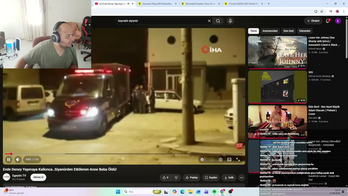The height and width of the screenshot is (196, 348).
Task: Save the video with Kaydet button
Action: [x=211, y=177]
